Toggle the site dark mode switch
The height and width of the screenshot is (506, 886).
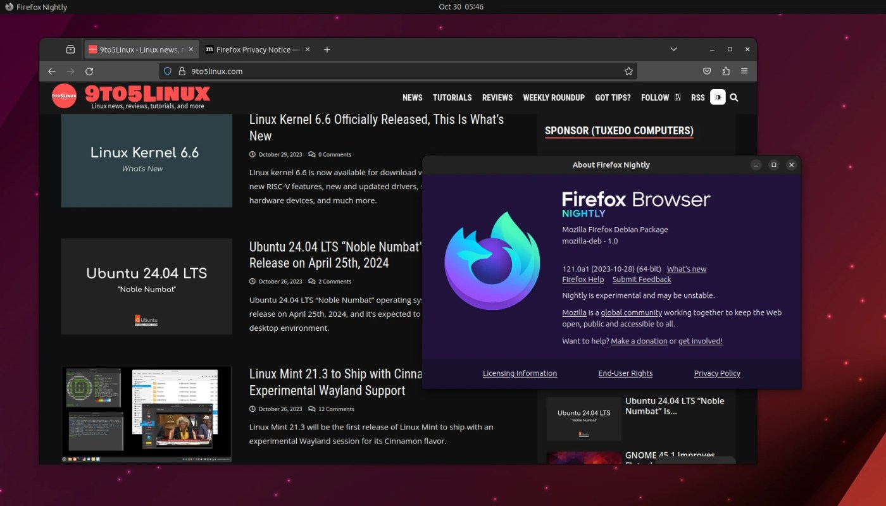[x=718, y=97]
